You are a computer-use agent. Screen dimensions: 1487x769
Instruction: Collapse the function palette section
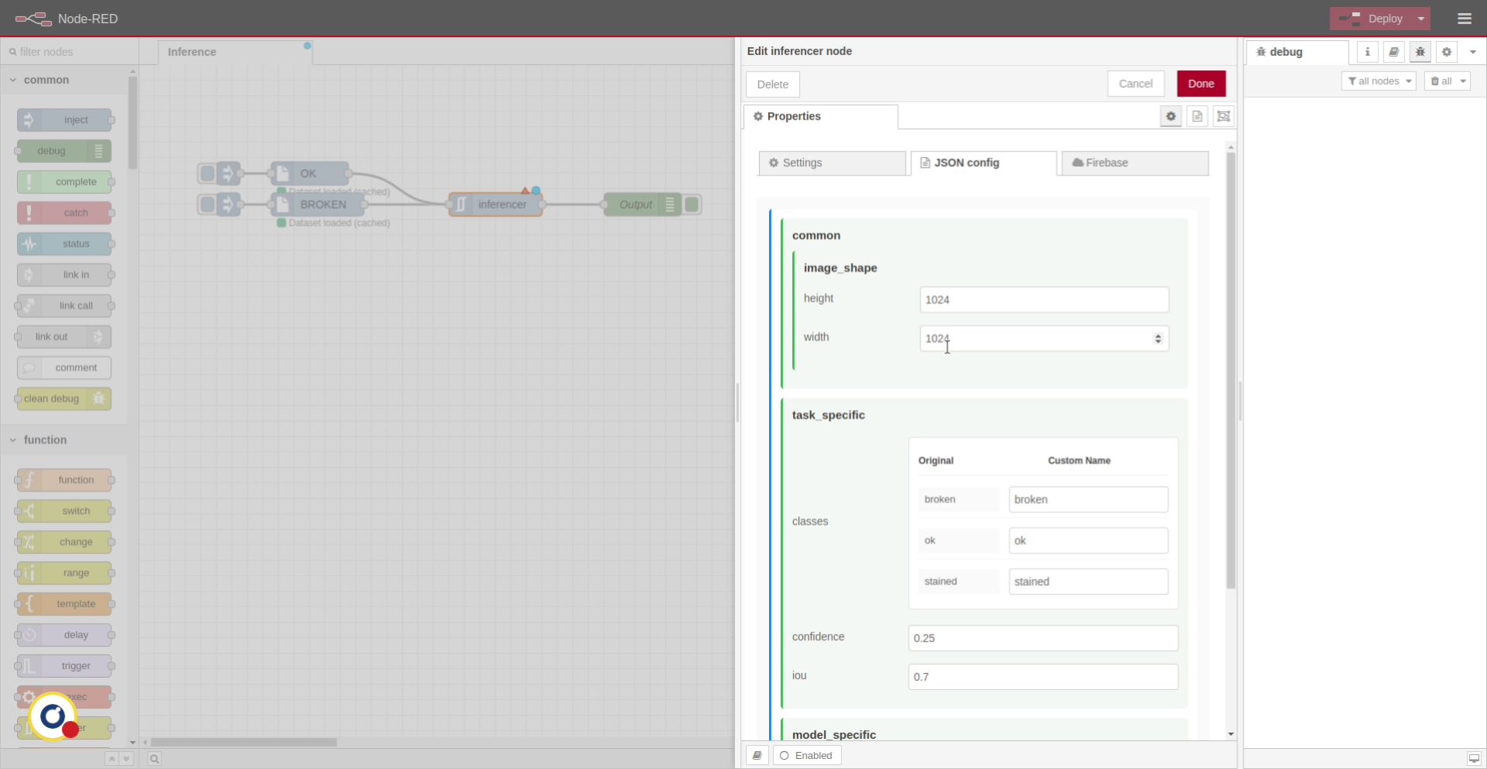click(12, 440)
